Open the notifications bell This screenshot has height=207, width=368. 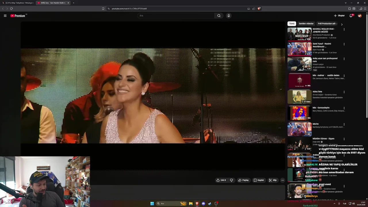351,16
